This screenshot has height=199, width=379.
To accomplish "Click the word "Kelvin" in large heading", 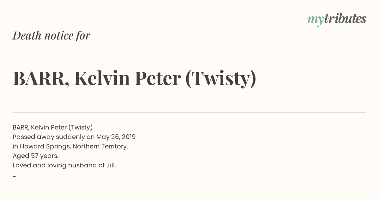I will tap(102, 78).
